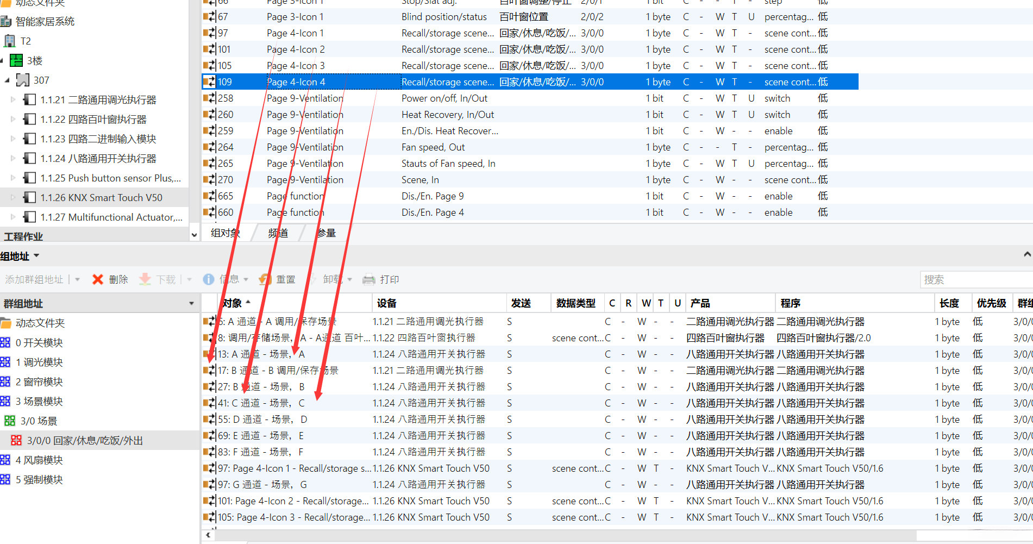This screenshot has width=1033, height=544.
Task: Click the 删除 button
Action: coord(110,279)
